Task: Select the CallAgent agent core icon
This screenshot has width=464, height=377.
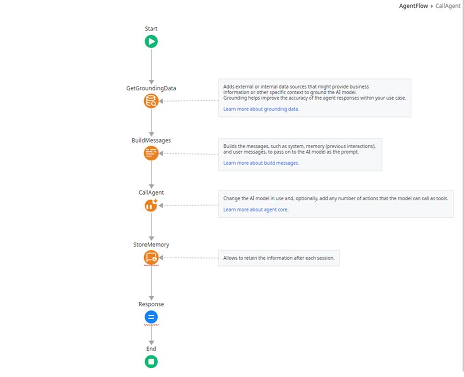Action: pyautogui.click(x=151, y=205)
